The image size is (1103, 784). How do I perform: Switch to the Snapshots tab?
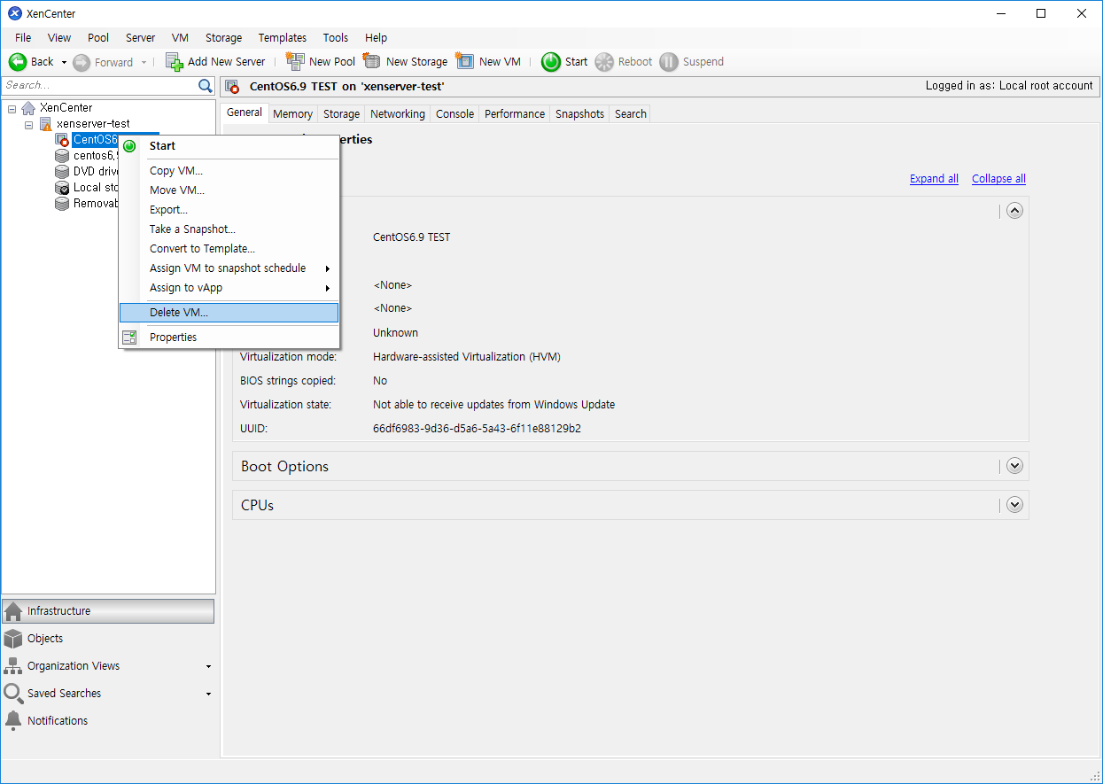[x=579, y=114]
